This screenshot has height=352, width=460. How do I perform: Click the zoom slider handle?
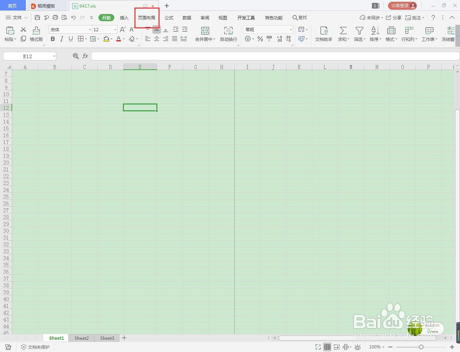[x=421, y=347]
